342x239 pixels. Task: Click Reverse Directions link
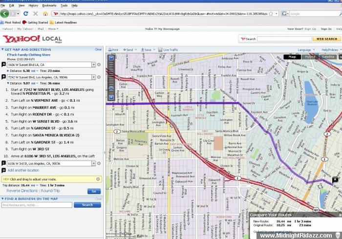point(22,191)
